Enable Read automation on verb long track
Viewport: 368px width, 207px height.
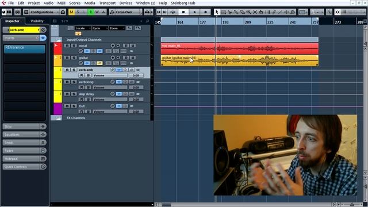(x=82, y=87)
